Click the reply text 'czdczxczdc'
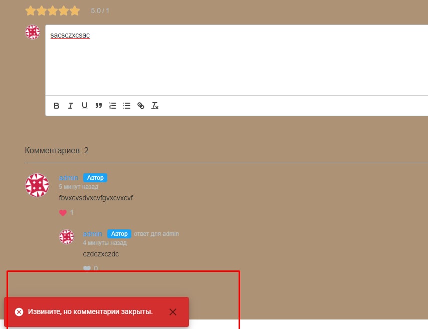 101,254
